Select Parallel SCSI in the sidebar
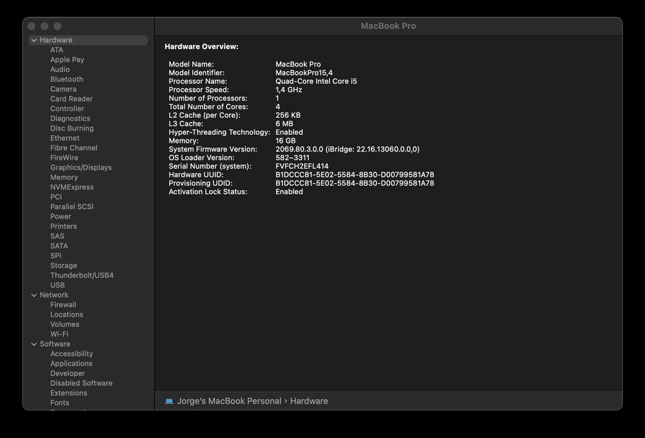Screen dimensions: 645x438 point(72,207)
